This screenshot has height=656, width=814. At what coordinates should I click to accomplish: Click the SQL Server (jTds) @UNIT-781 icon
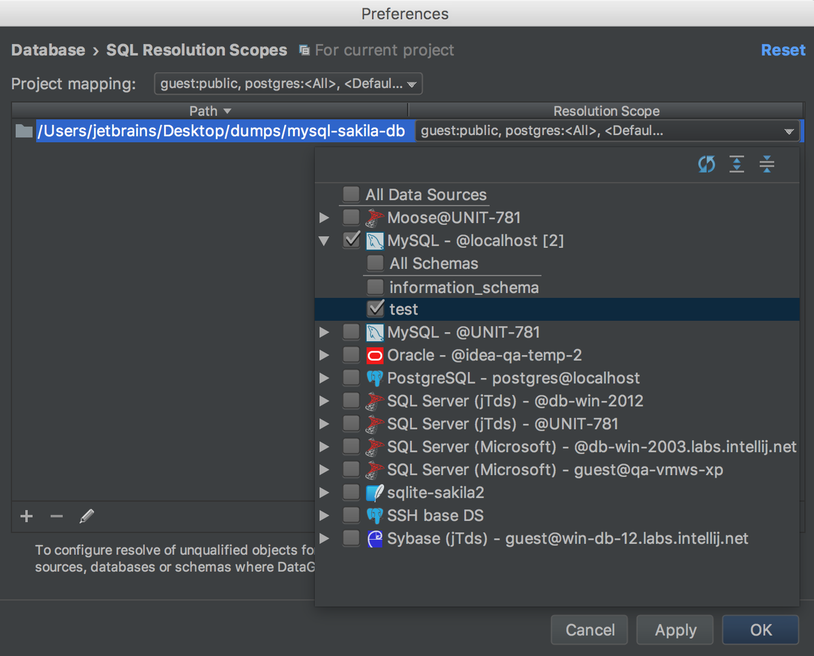click(374, 424)
